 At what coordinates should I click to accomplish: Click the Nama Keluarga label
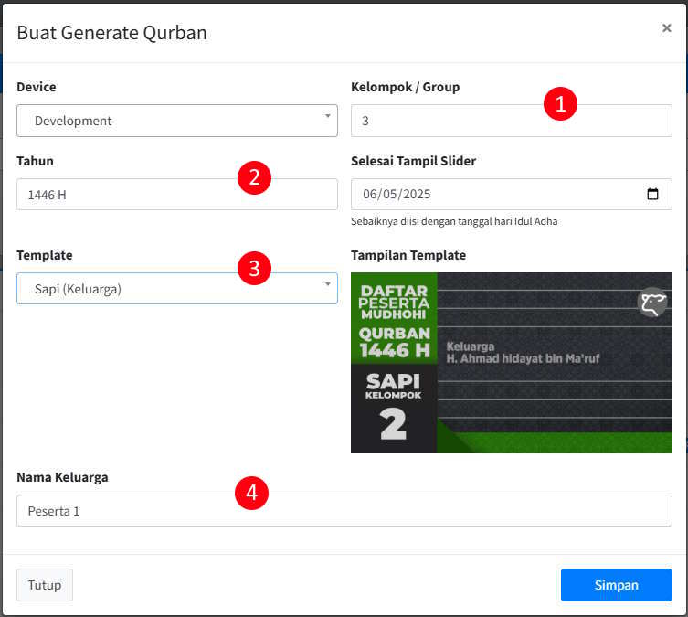(x=62, y=477)
